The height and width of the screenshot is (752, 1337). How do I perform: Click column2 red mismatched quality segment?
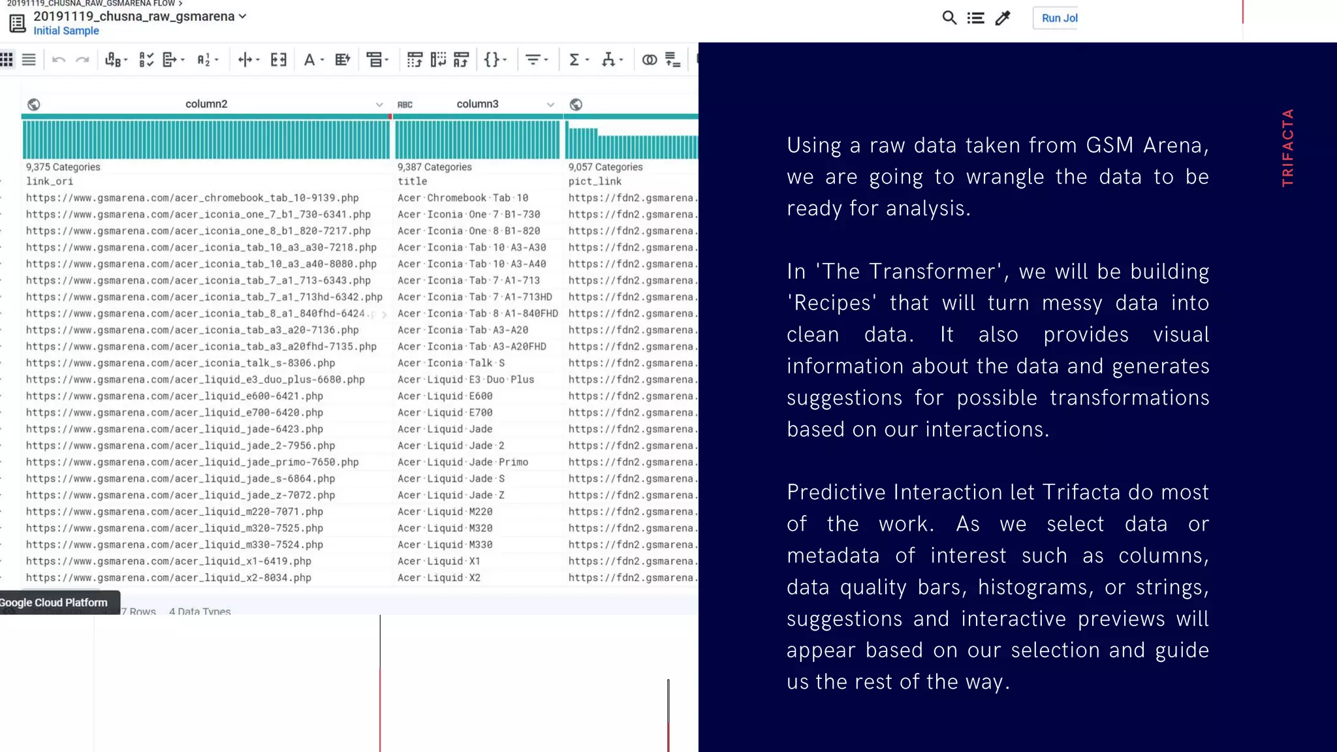tap(390, 117)
